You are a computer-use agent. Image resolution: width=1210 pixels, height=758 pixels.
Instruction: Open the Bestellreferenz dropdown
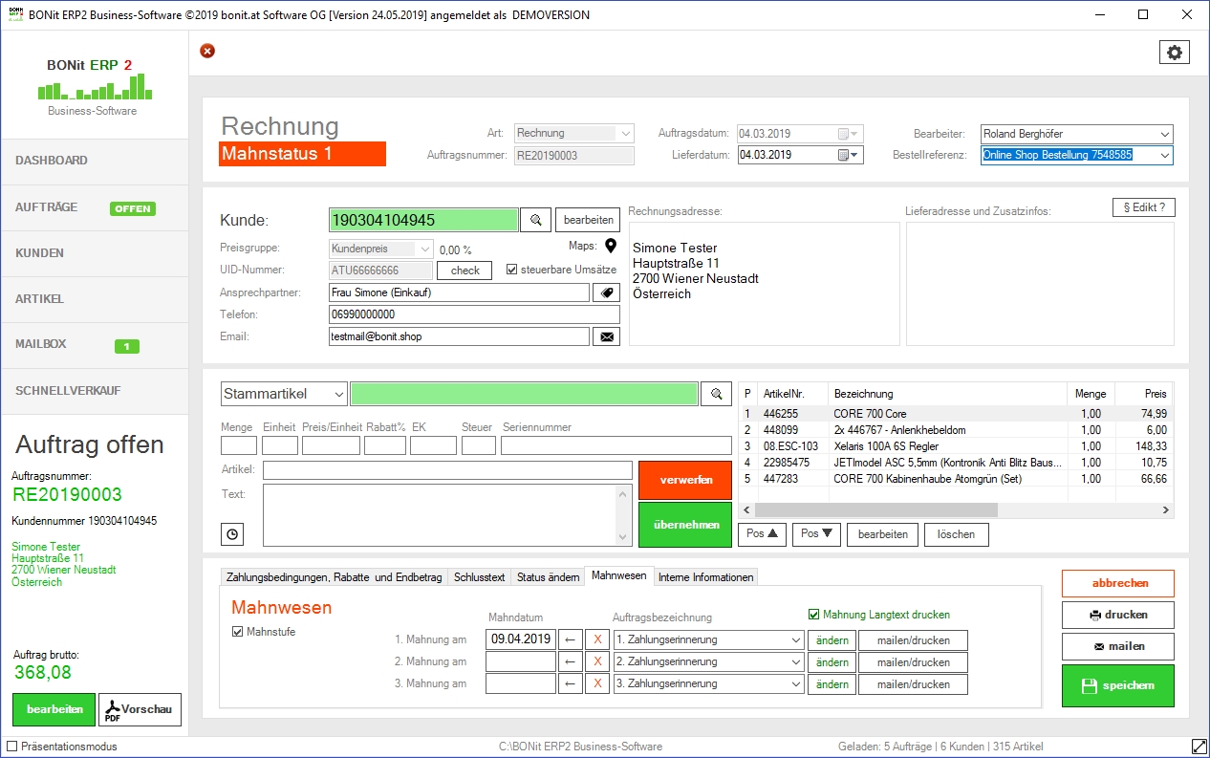coord(1164,155)
